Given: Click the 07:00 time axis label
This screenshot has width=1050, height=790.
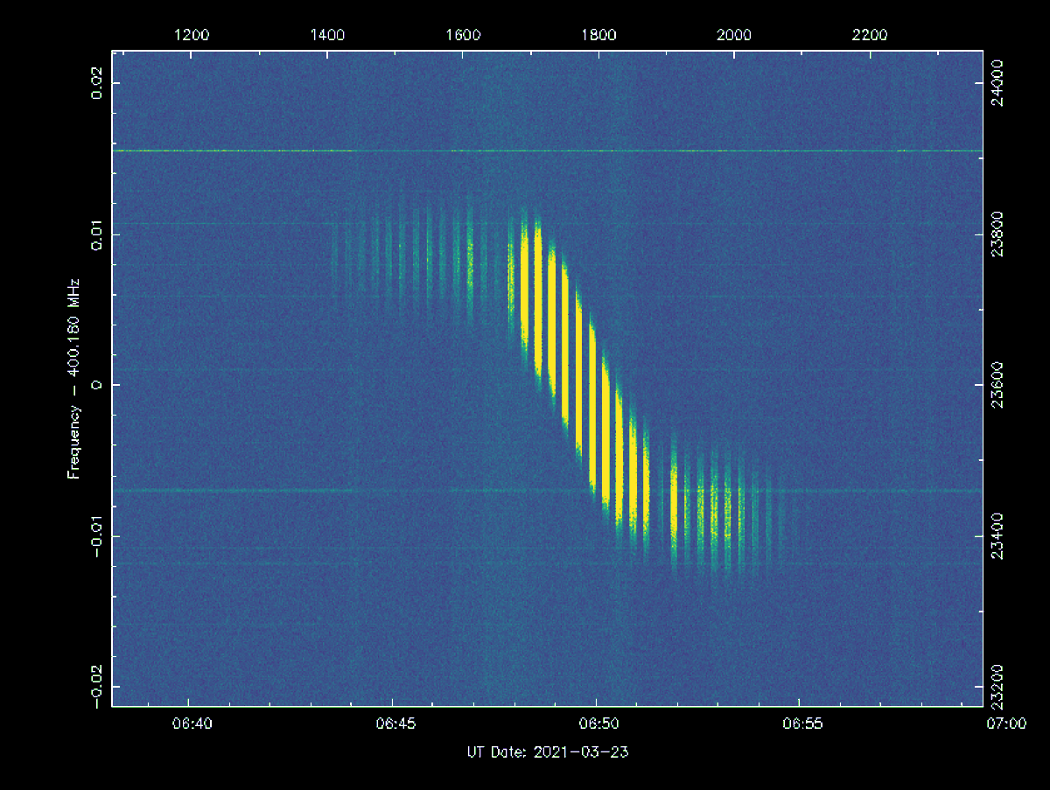Looking at the screenshot, I should [x=1005, y=724].
